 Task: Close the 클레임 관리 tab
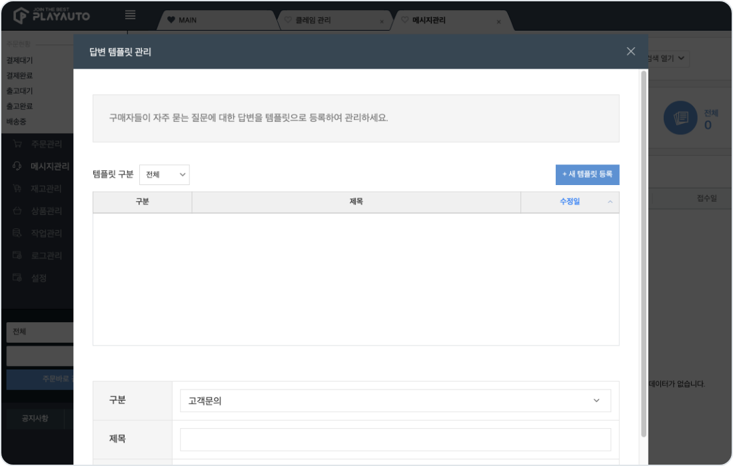381,21
